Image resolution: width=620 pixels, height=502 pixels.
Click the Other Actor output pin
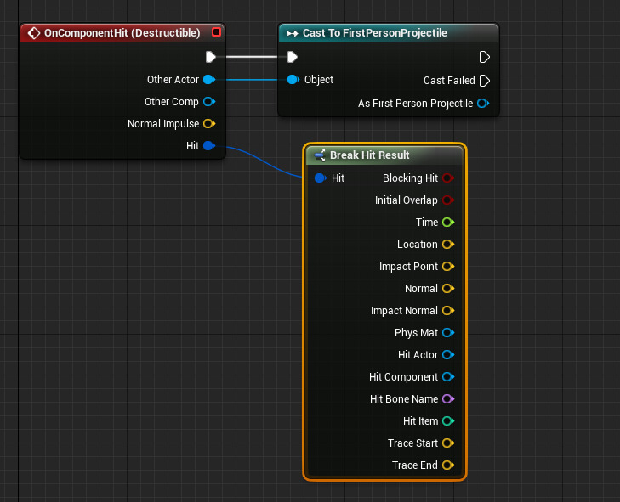pos(208,80)
